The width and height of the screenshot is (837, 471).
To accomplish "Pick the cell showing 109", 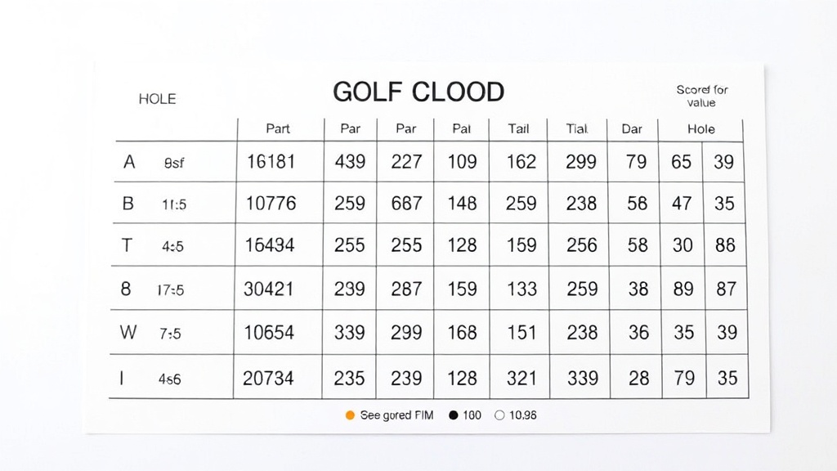I will pos(462,162).
